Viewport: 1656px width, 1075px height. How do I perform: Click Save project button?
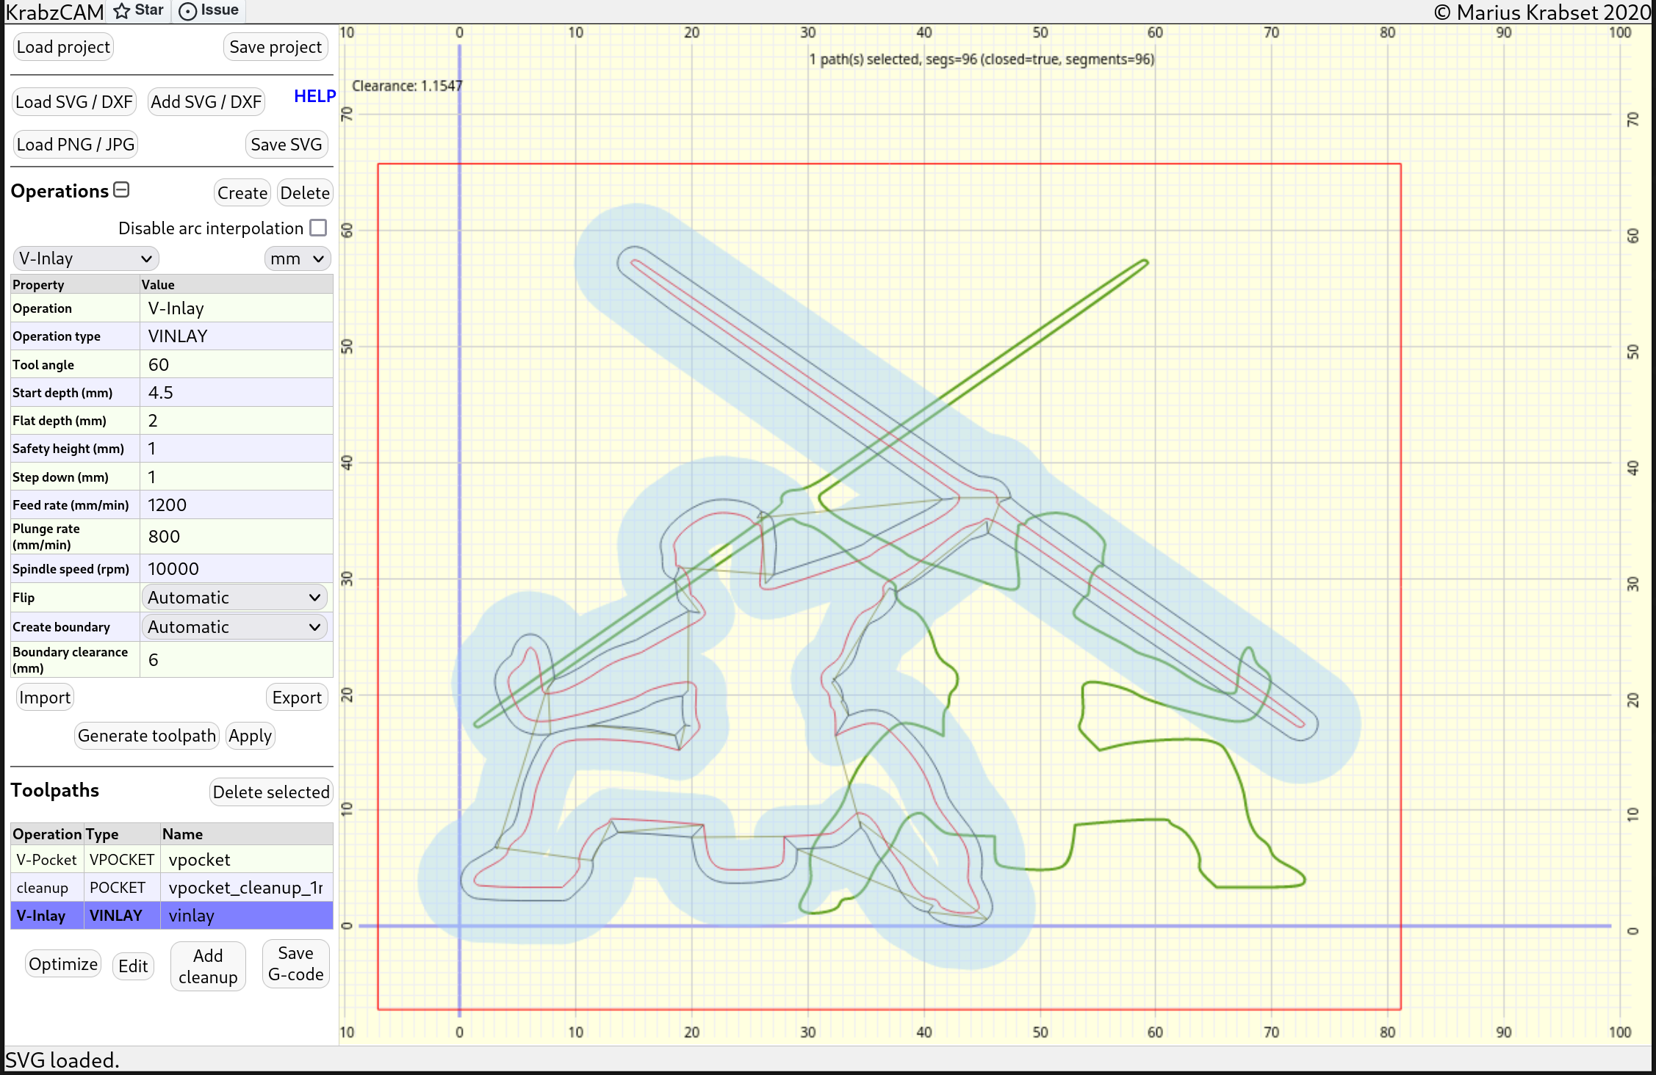tap(276, 47)
